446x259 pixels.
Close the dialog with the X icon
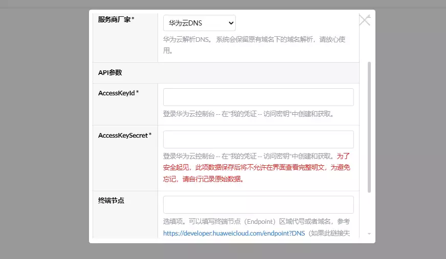[364, 20]
